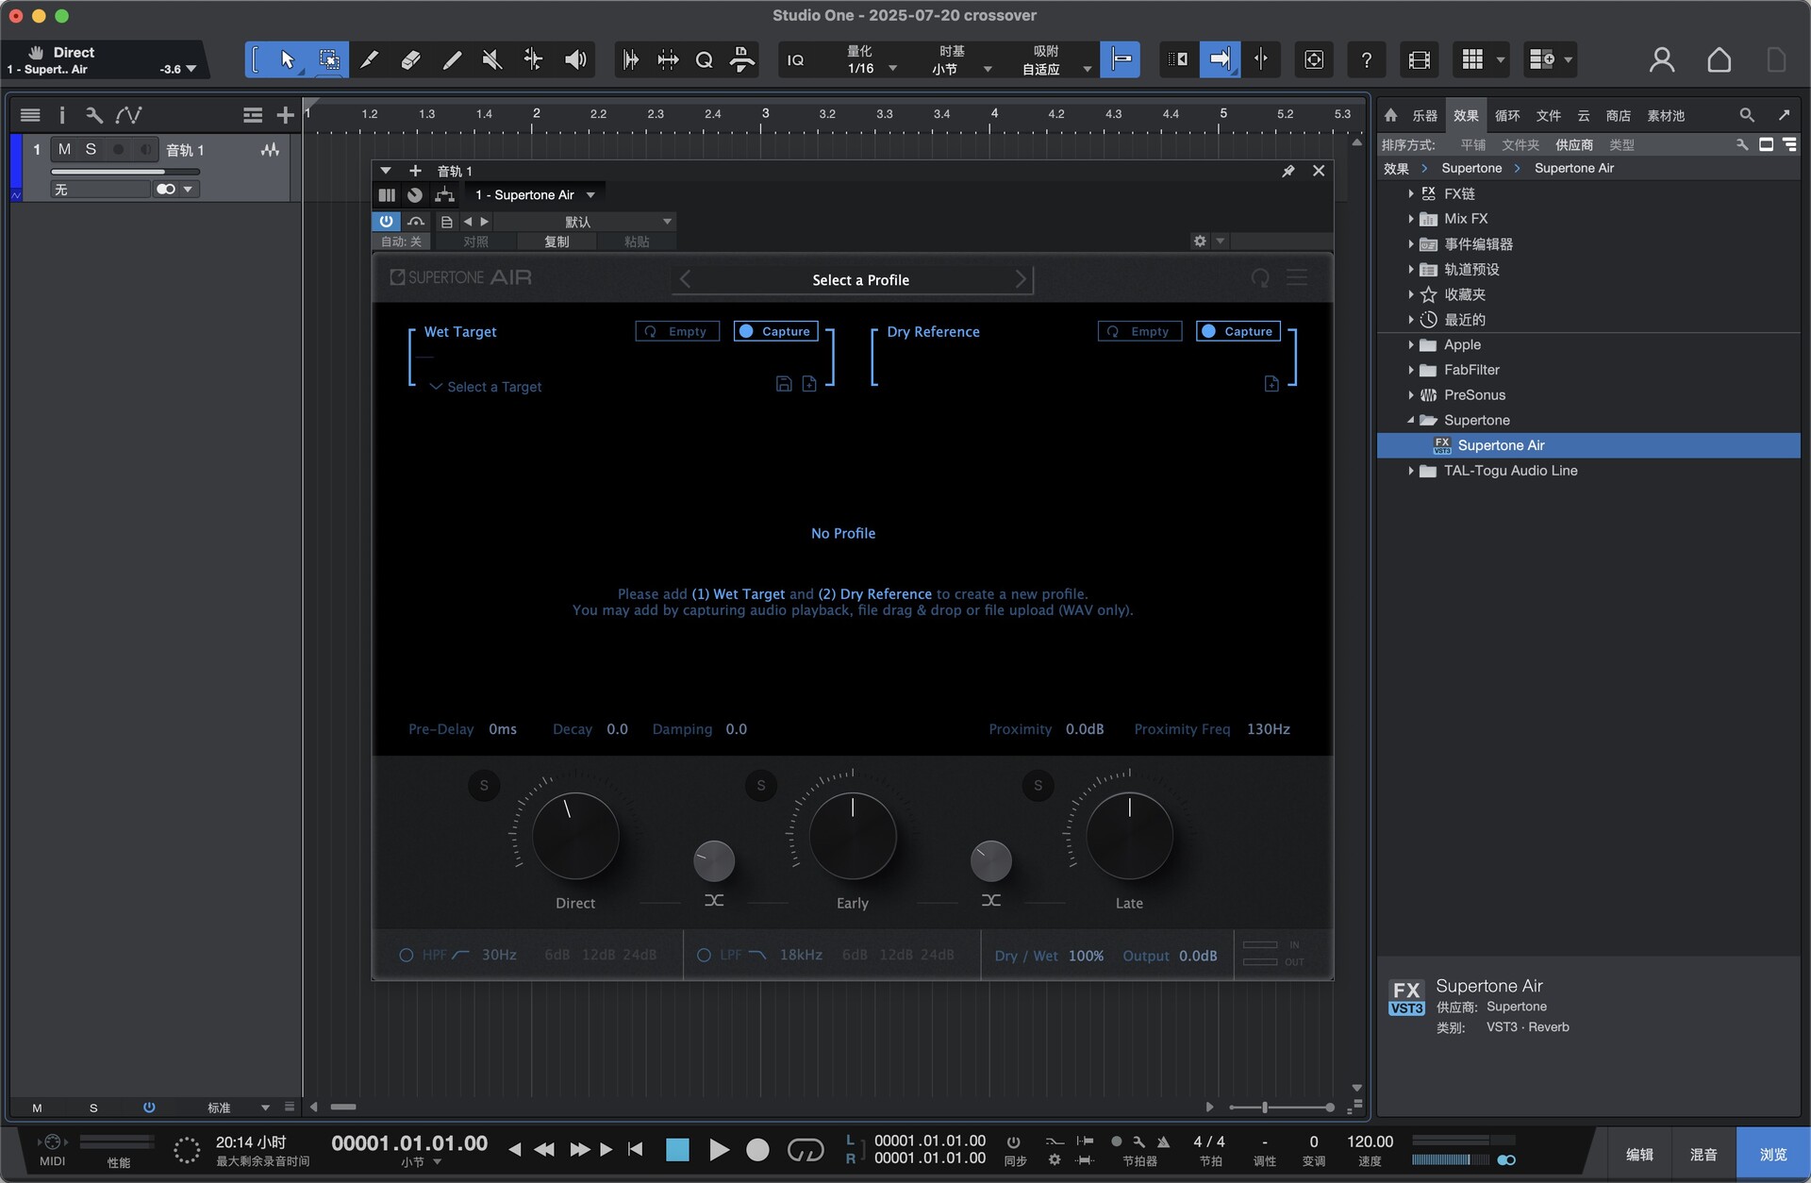Switch to the 循环 browser tab
The height and width of the screenshot is (1183, 1811).
[1507, 115]
